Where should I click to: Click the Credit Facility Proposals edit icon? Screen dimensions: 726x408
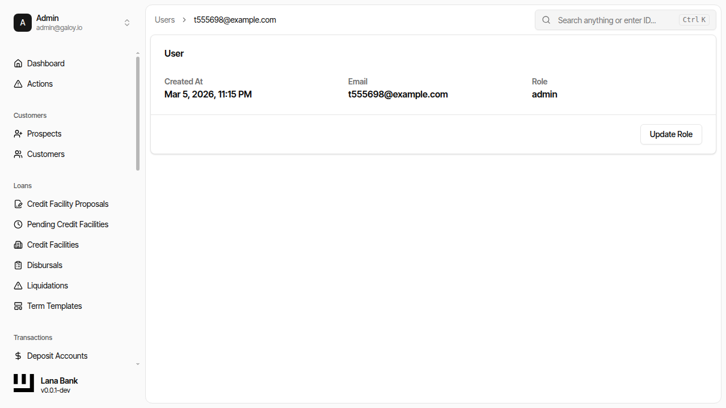(18, 204)
